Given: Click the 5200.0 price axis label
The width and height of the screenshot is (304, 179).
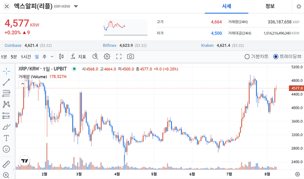Looking at the screenshot, I should point(297,67).
